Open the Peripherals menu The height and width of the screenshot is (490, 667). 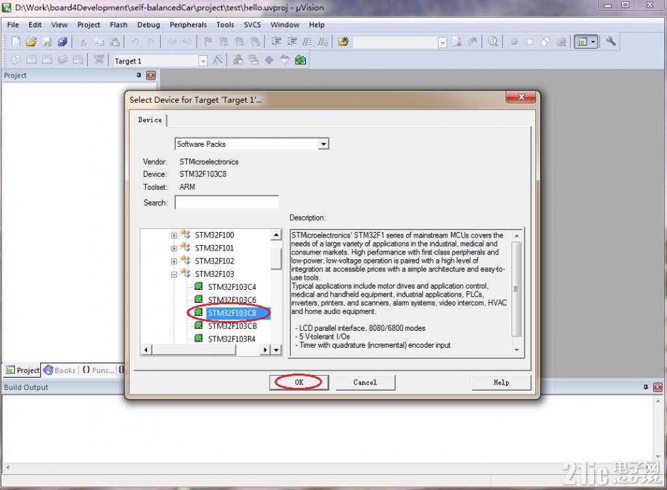188,24
